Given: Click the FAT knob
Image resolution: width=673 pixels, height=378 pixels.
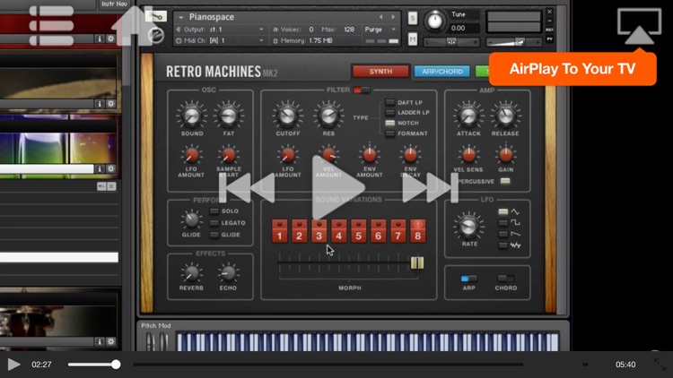Looking at the screenshot, I should click(x=229, y=116).
